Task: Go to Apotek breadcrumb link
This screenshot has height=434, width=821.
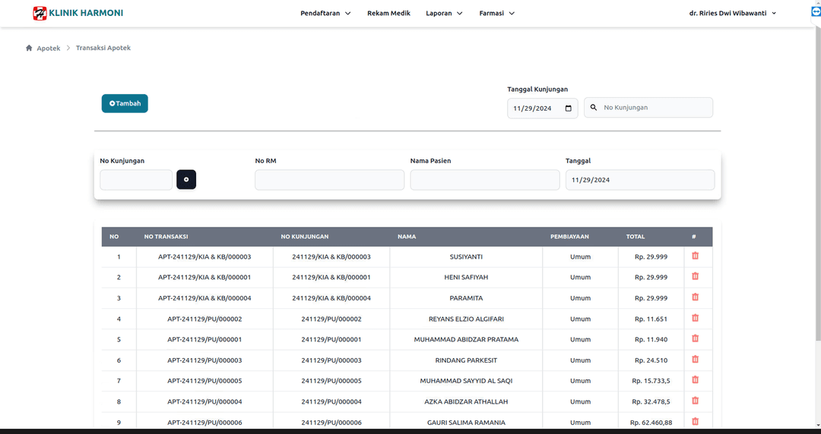Action: click(48, 48)
